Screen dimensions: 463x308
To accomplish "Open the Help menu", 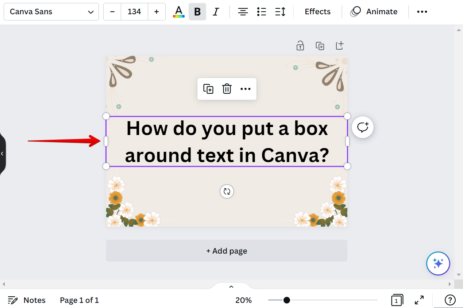I will click(x=450, y=300).
